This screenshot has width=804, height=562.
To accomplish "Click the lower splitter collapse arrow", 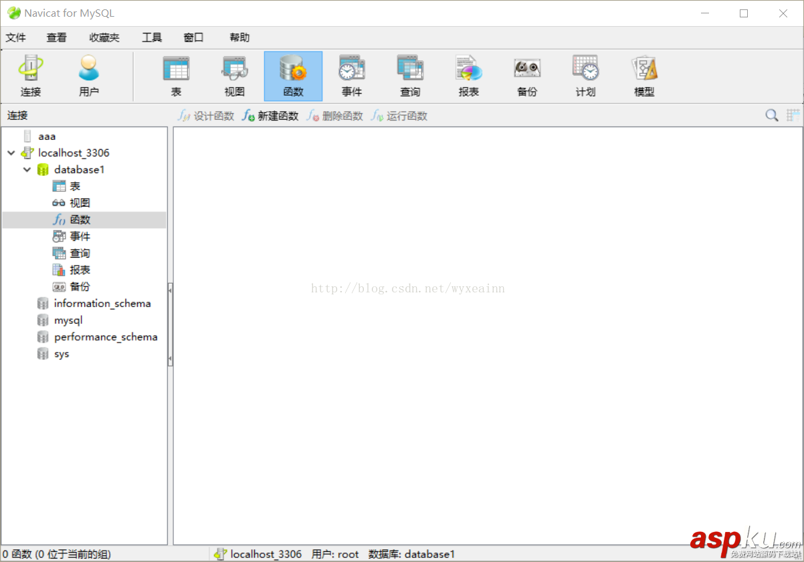I will coord(170,359).
